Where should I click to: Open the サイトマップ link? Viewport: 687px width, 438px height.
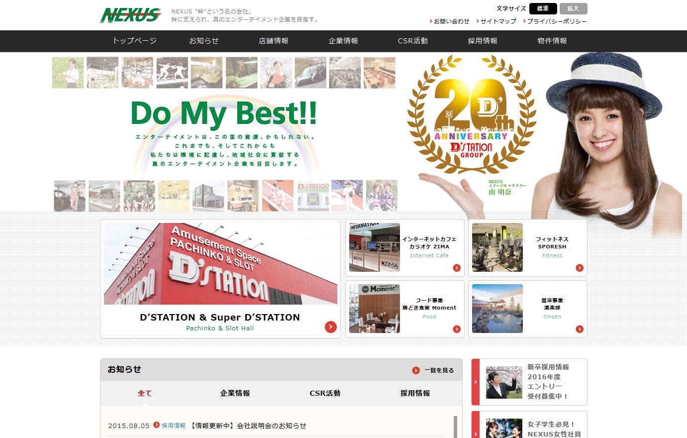(498, 21)
